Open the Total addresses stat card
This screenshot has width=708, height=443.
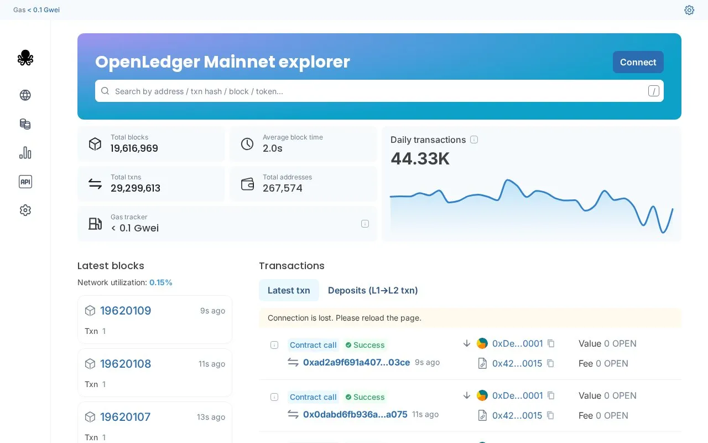point(303,184)
